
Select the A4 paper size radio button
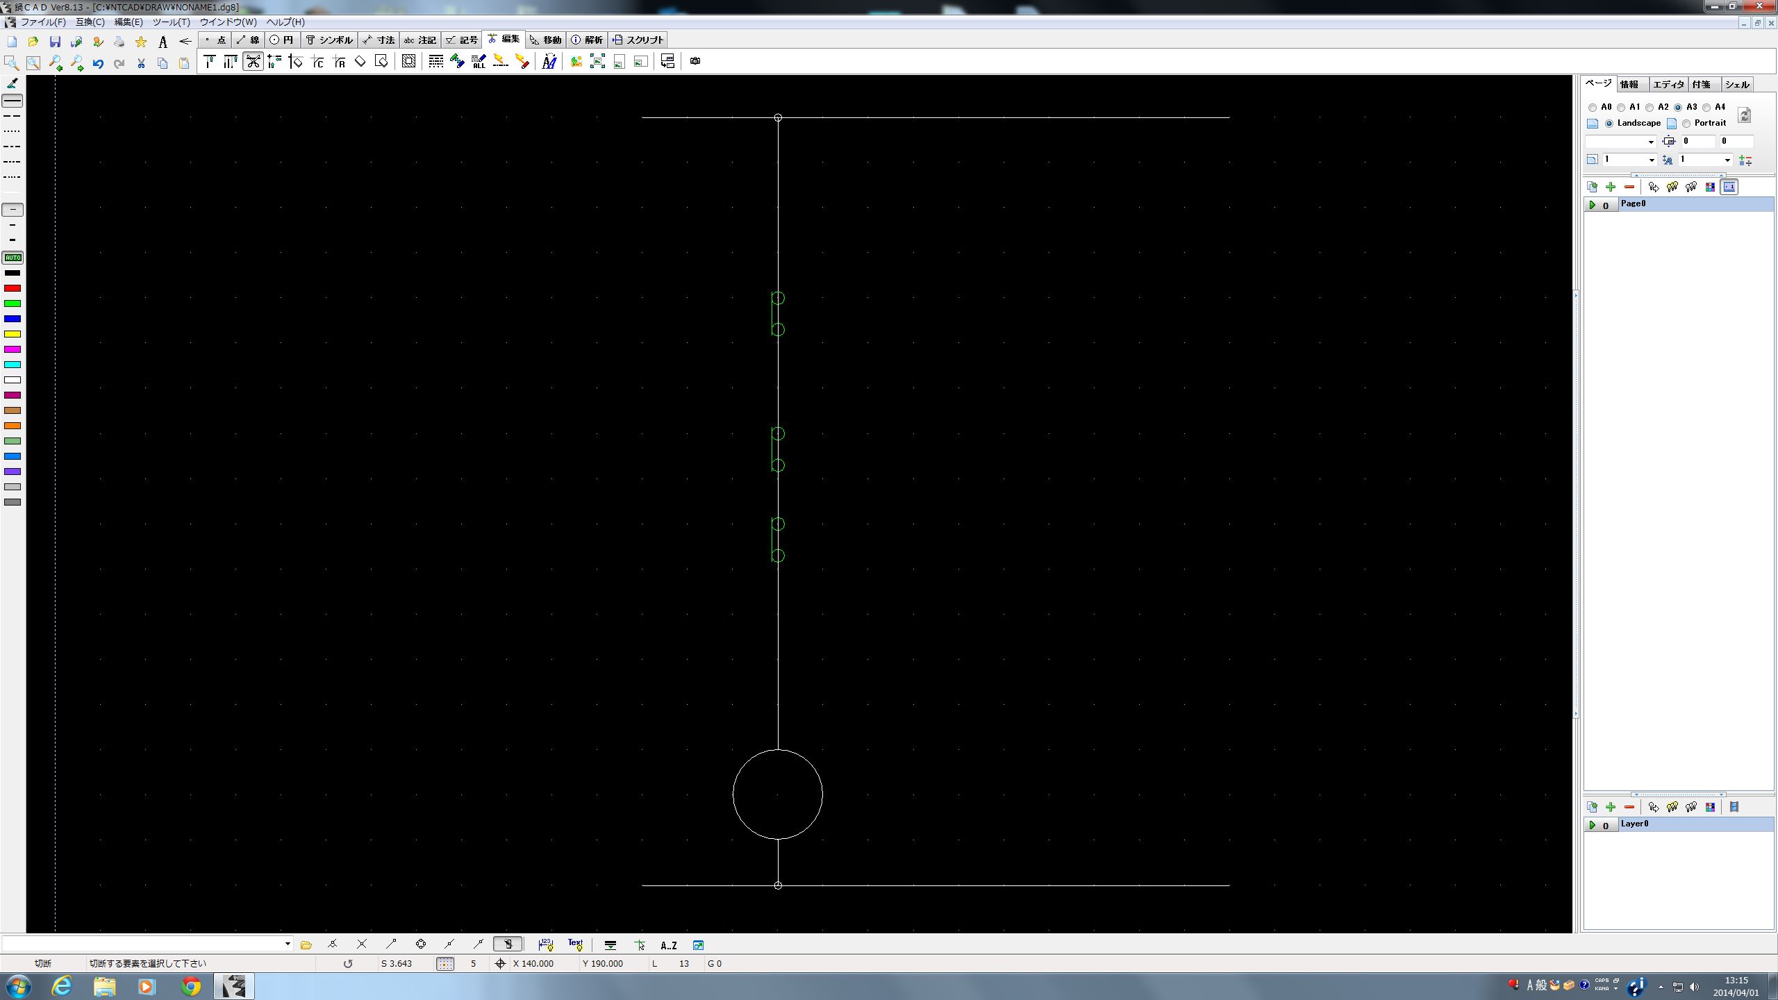point(1706,108)
